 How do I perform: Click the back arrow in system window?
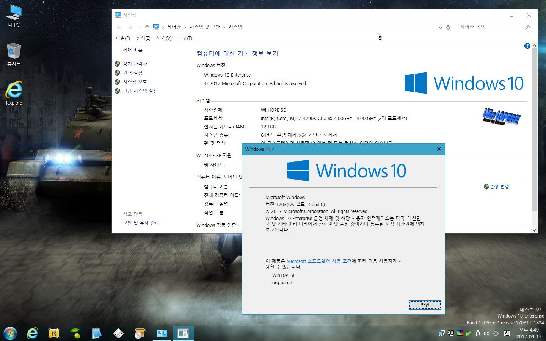click(119, 27)
